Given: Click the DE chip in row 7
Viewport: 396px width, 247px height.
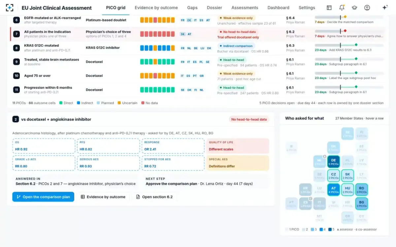Looking at the screenshot, I should click(x=182, y=34).
